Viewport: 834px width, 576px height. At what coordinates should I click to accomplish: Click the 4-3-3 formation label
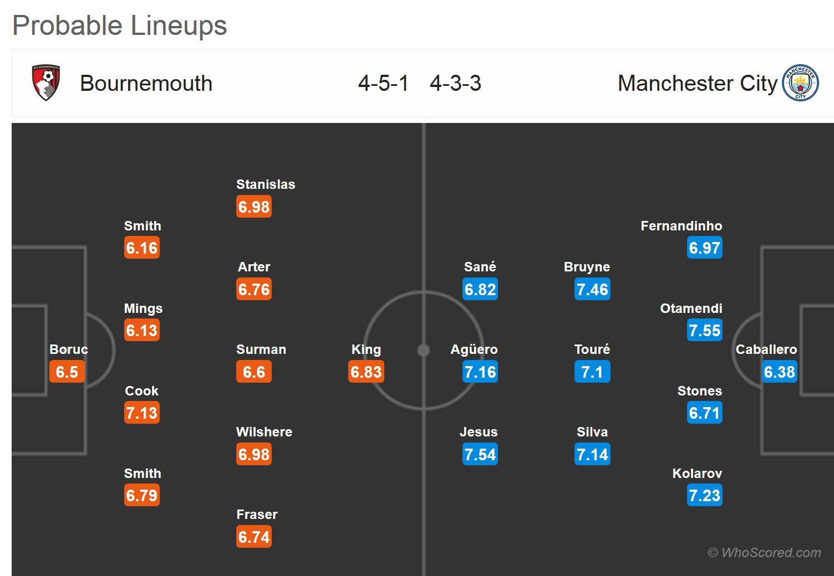(x=455, y=84)
